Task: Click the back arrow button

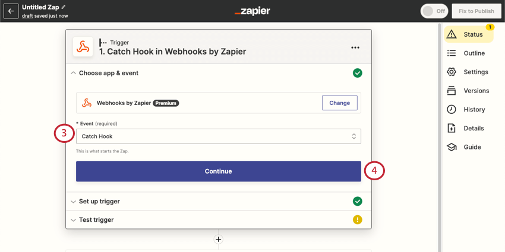Action: pyautogui.click(x=11, y=11)
